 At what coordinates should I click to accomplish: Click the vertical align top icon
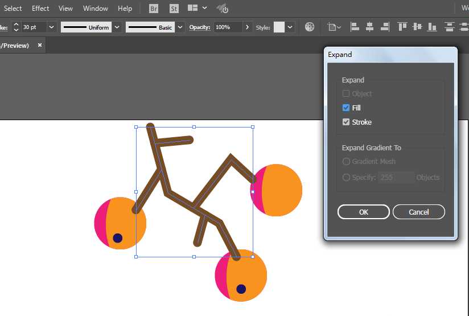click(x=403, y=27)
